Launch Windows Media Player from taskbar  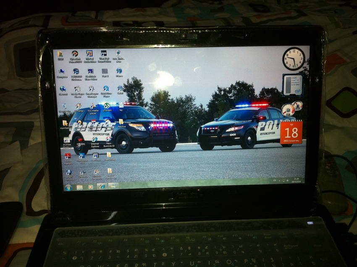90,187
